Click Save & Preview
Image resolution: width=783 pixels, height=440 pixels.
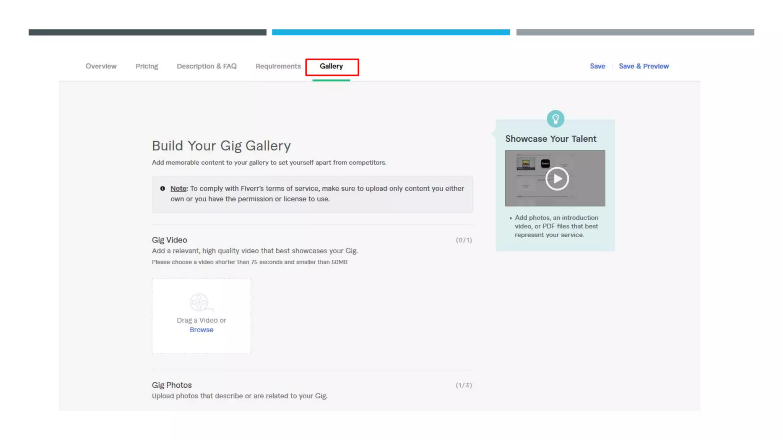(644, 66)
